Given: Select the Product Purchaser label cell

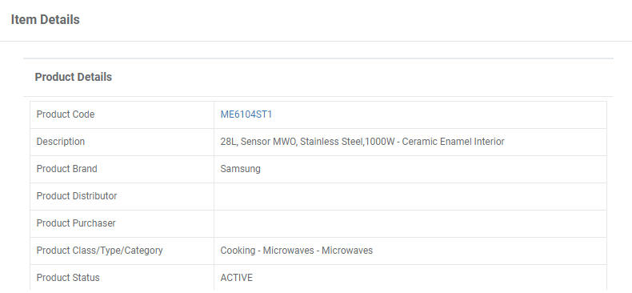Looking at the screenshot, I should (122, 223).
